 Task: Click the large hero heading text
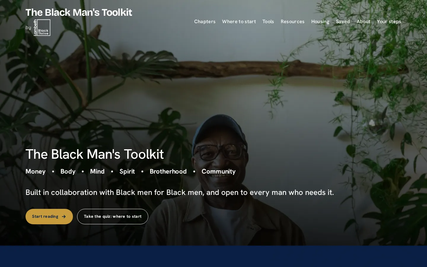click(x=95, y=154)
